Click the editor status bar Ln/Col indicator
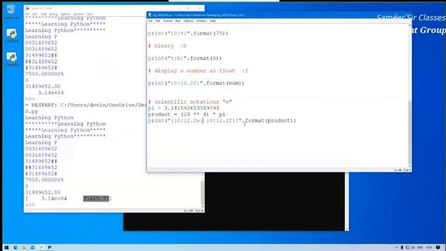446x251 pixels. (x=402, y=170)
